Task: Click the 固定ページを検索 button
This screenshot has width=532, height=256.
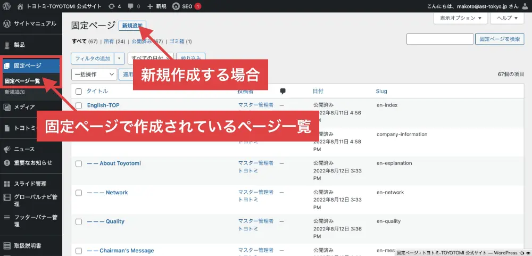Action: point(500,39)
